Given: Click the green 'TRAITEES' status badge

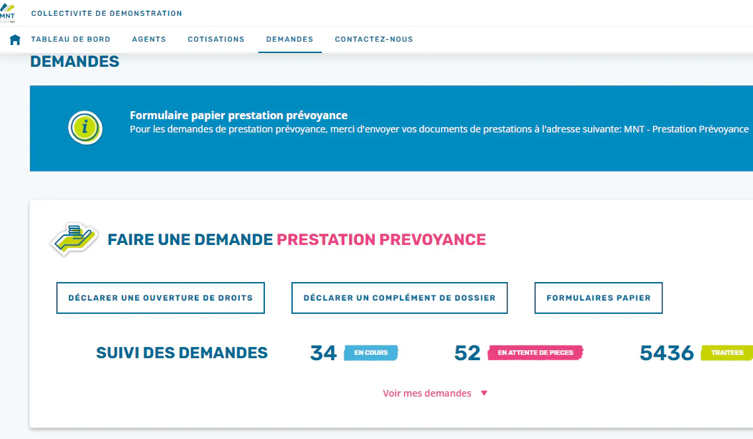Looking at the screenshot, I should pos(726,352).
